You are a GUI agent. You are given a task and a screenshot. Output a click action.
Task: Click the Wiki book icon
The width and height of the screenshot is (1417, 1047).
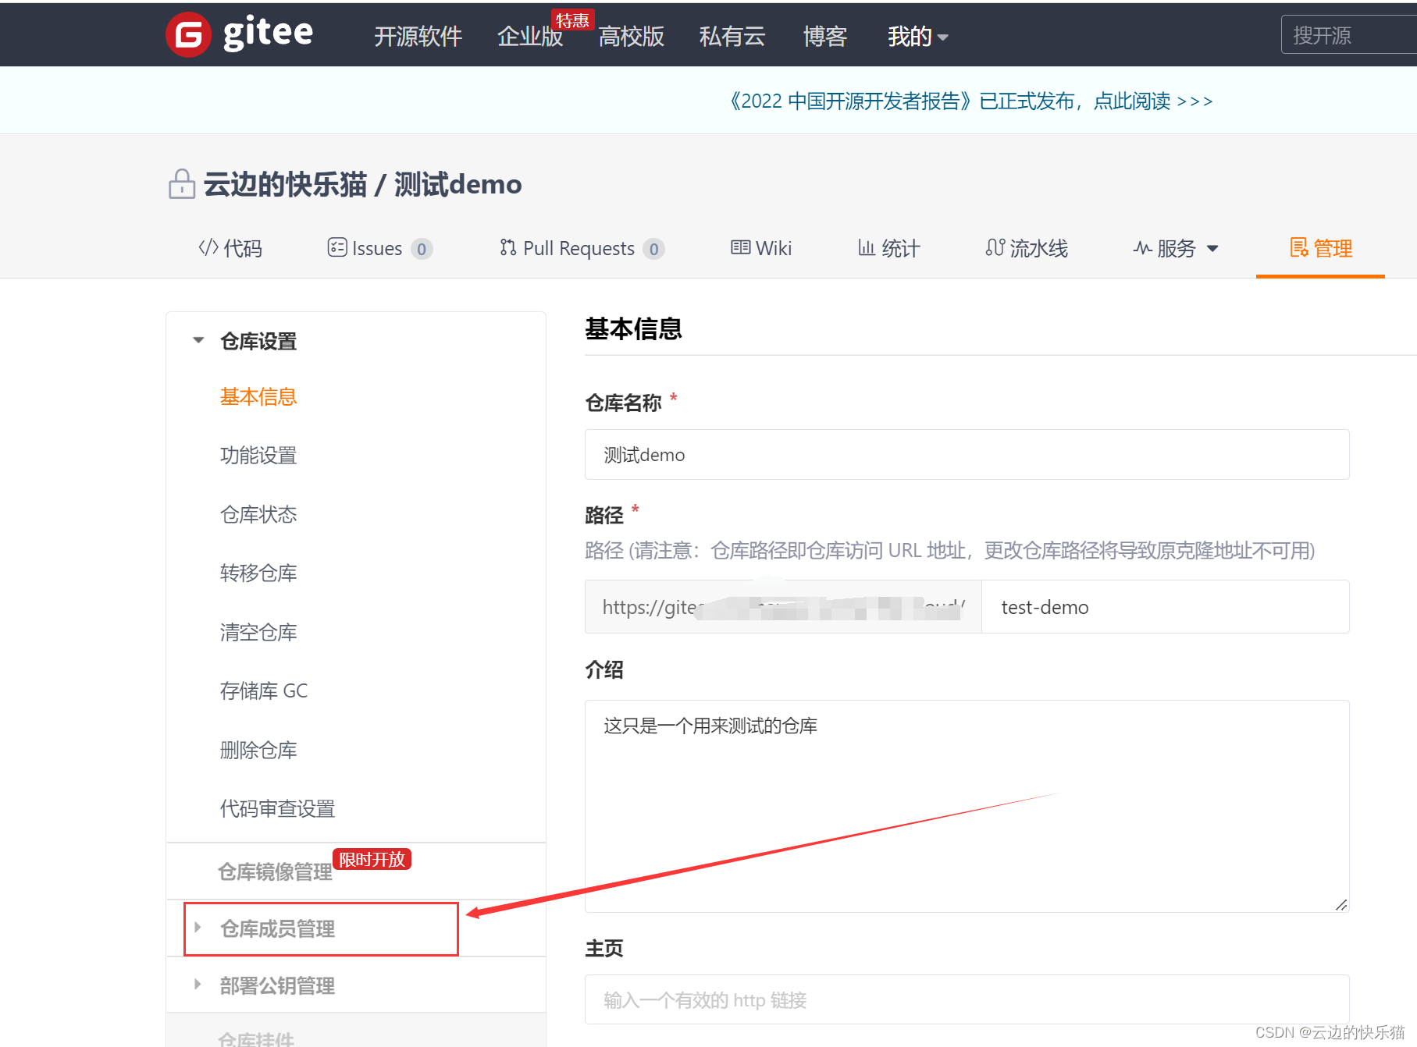(740, 247)
